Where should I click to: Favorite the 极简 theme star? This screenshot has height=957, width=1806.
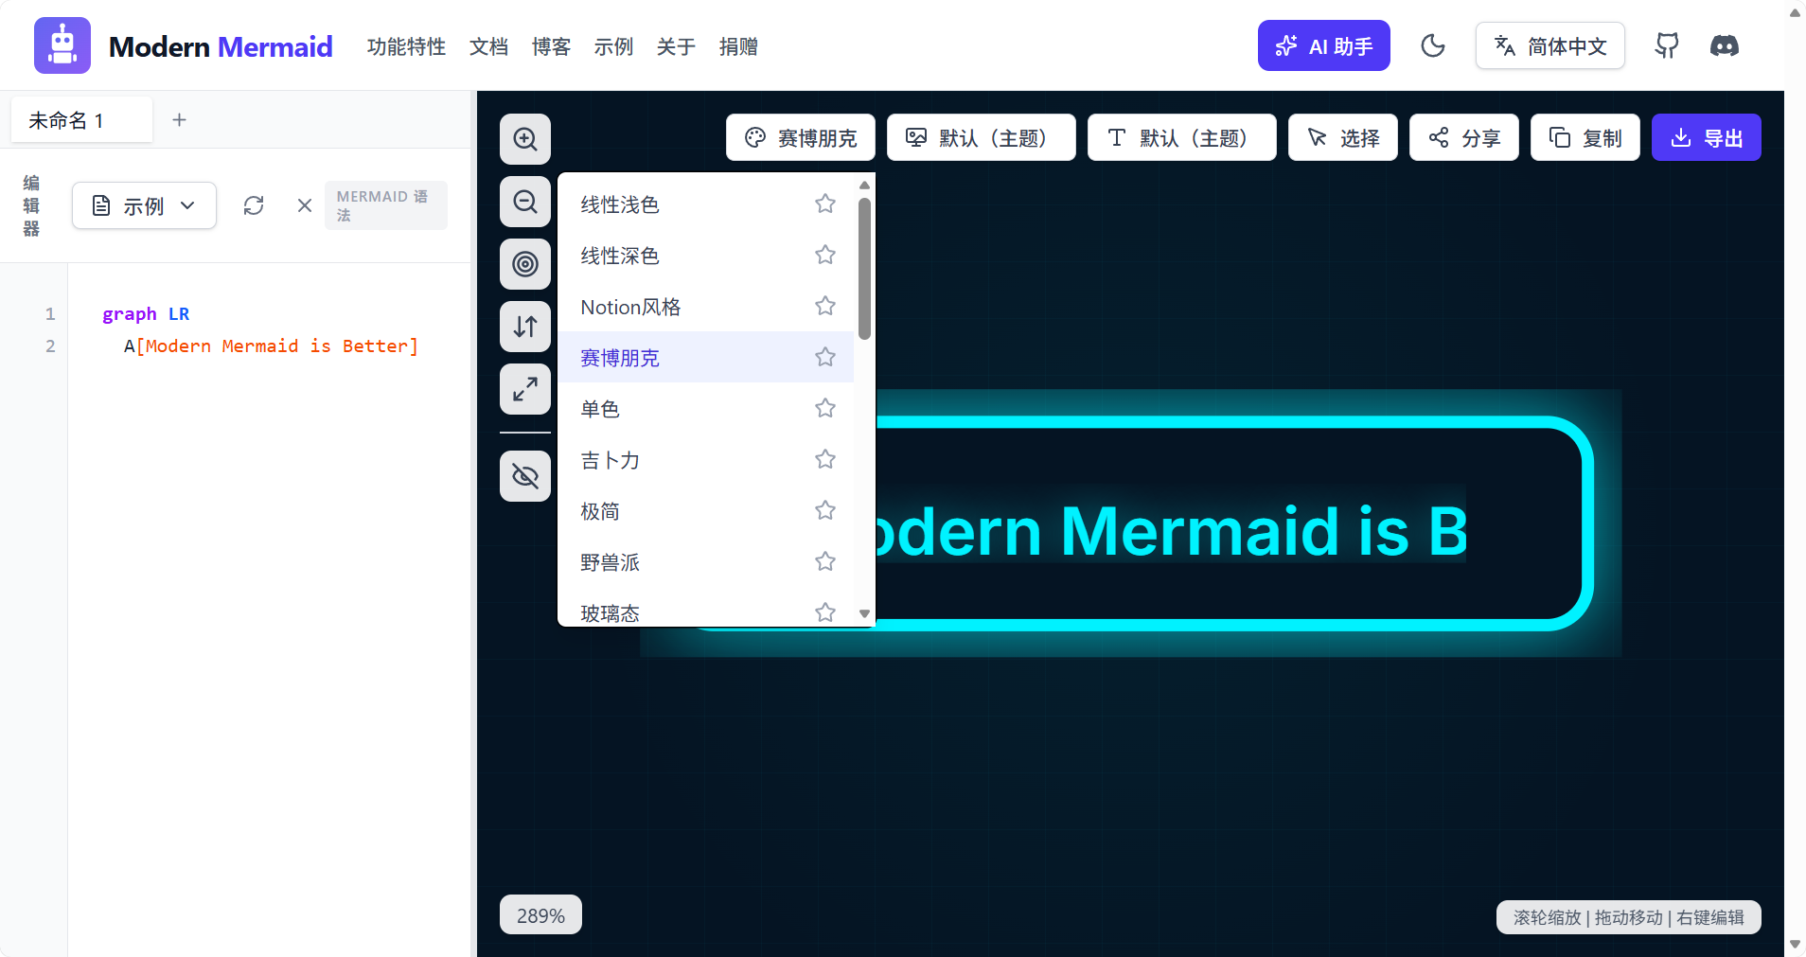click(825, 510)
